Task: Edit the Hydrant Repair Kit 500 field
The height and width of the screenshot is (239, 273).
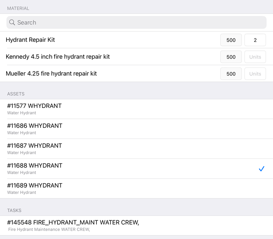Action: click(231, 40)
